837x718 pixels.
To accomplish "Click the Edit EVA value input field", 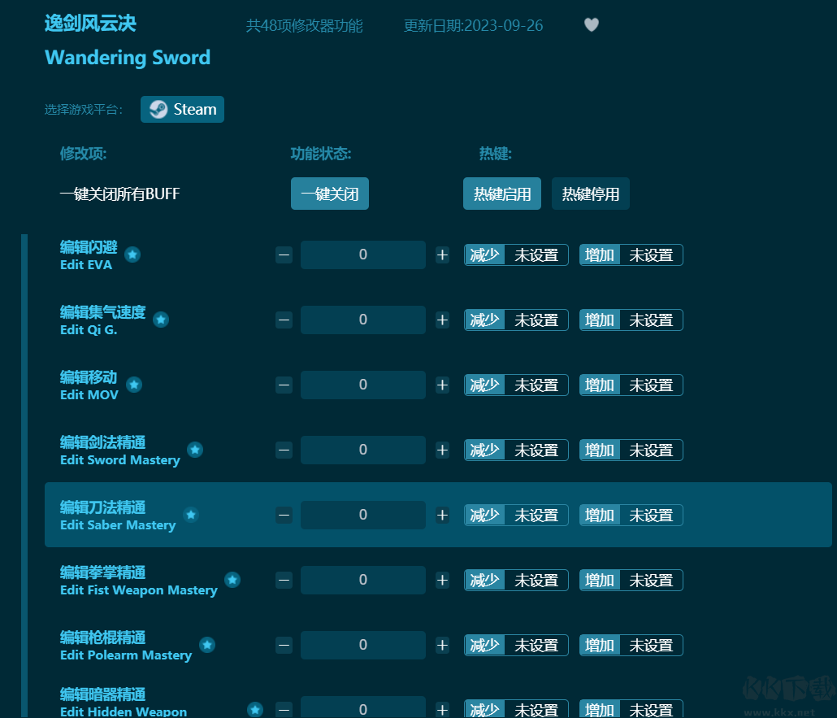I will coord(363,255).
